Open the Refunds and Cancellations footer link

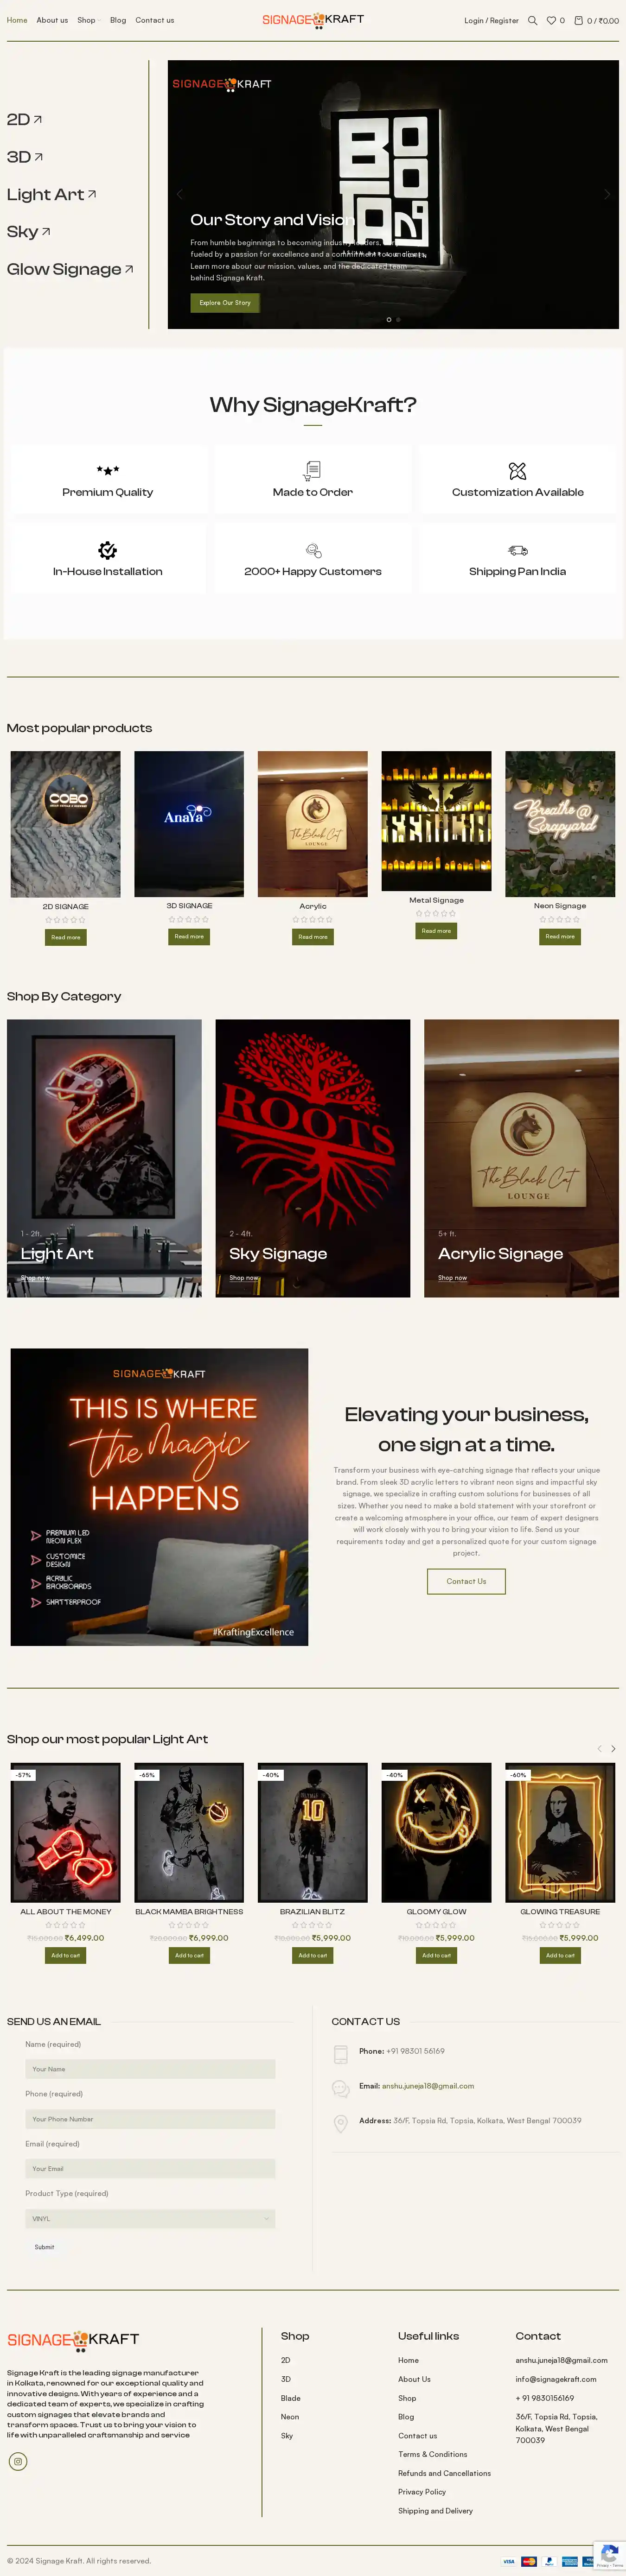point(444,2473)
